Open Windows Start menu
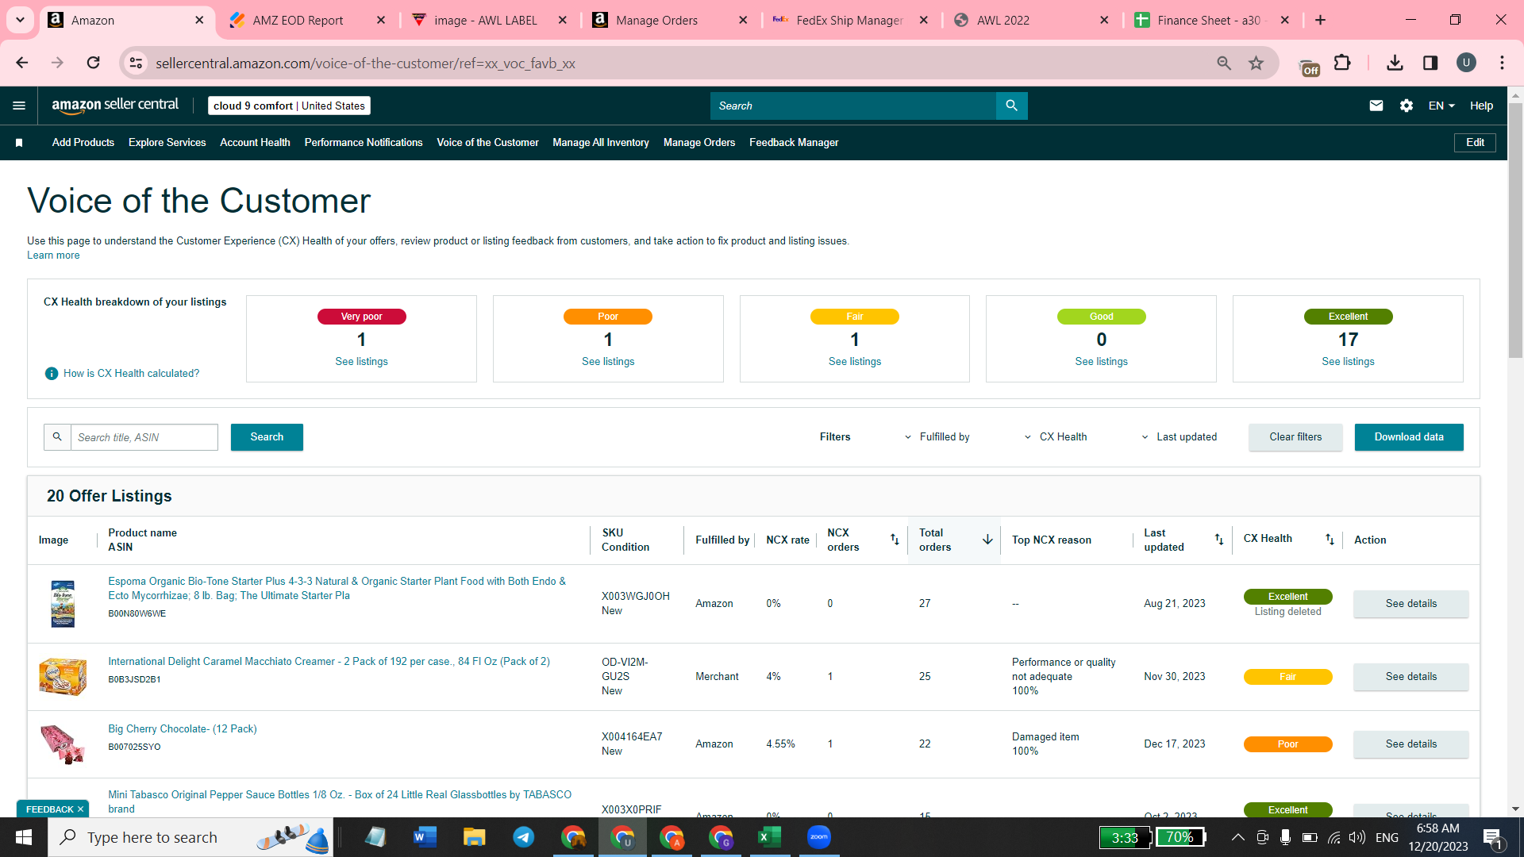 [24, 837]
